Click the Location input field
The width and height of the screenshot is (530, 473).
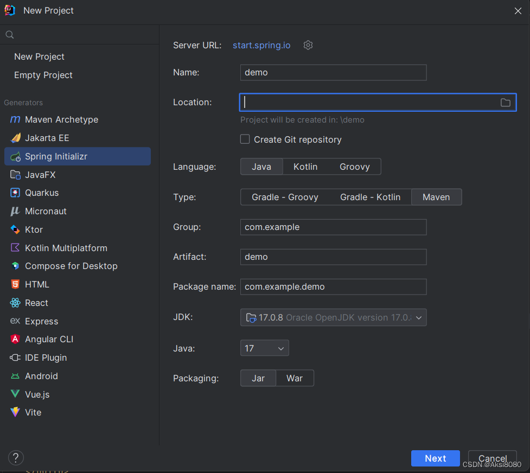pos(378,102)
